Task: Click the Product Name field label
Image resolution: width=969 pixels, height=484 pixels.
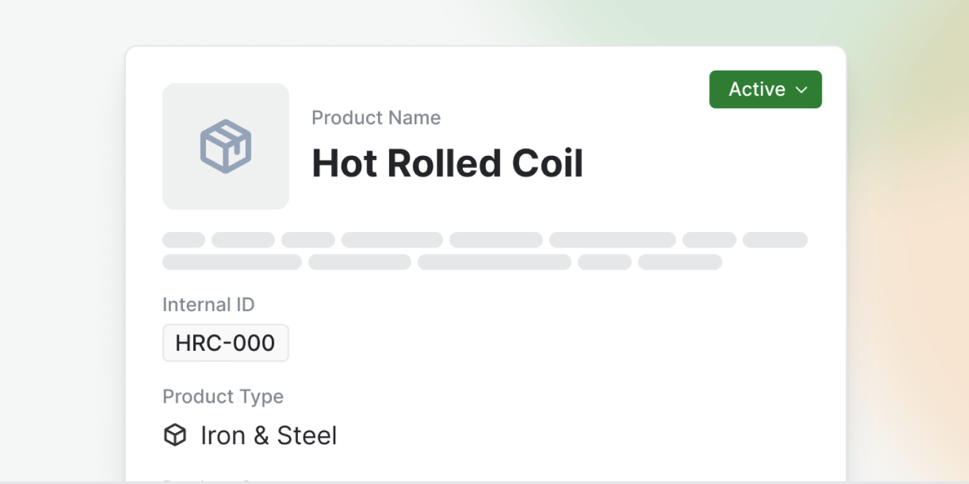Action: (375, 117)
